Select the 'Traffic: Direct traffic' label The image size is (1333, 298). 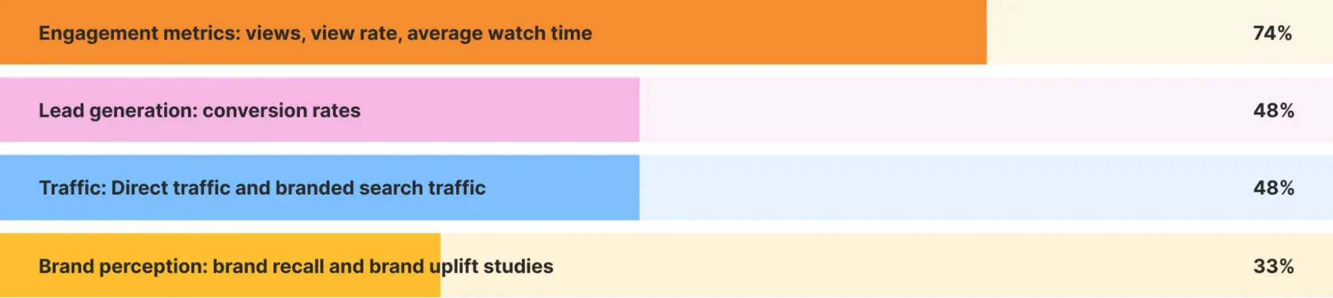coord(137,188)
